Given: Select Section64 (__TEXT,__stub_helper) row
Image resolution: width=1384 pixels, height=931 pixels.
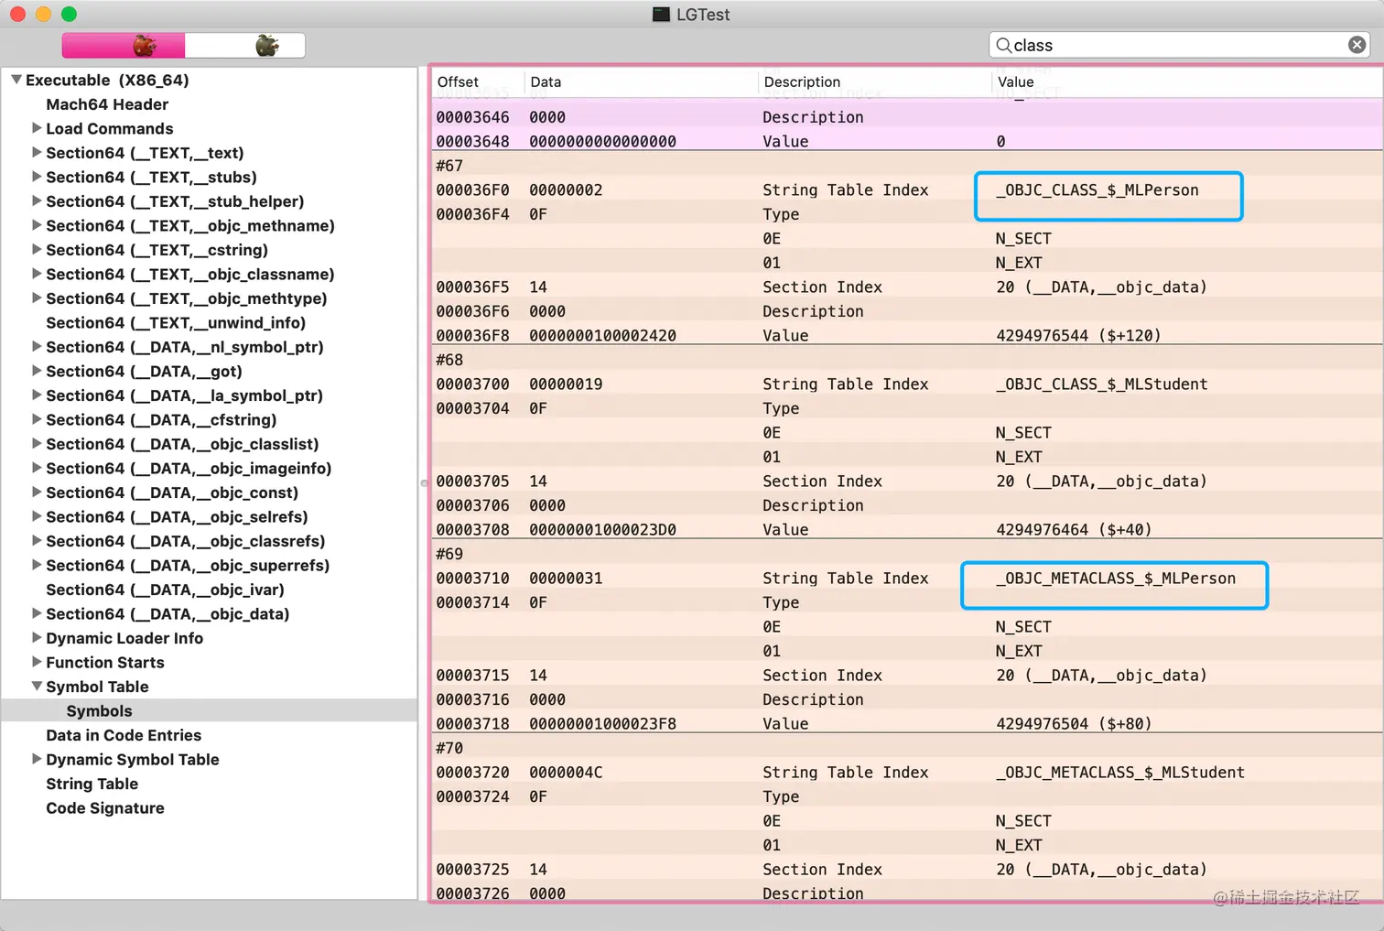Looking at the screenshot, I should pos(175,201).
